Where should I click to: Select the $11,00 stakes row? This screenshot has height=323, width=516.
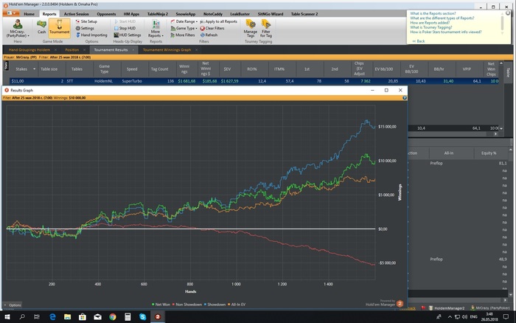252,81
